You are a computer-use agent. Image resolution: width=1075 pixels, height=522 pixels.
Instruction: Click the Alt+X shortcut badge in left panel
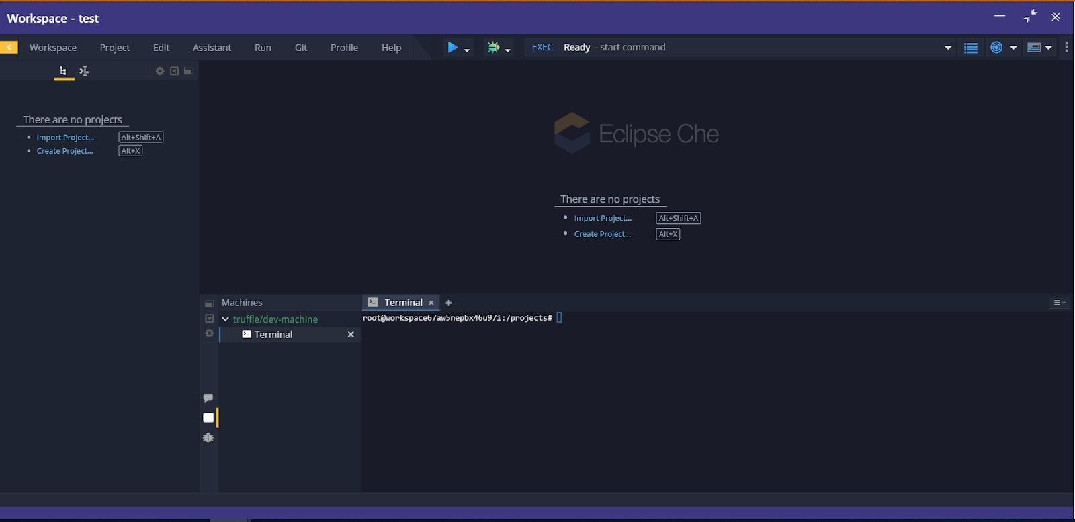pos(130,151)
